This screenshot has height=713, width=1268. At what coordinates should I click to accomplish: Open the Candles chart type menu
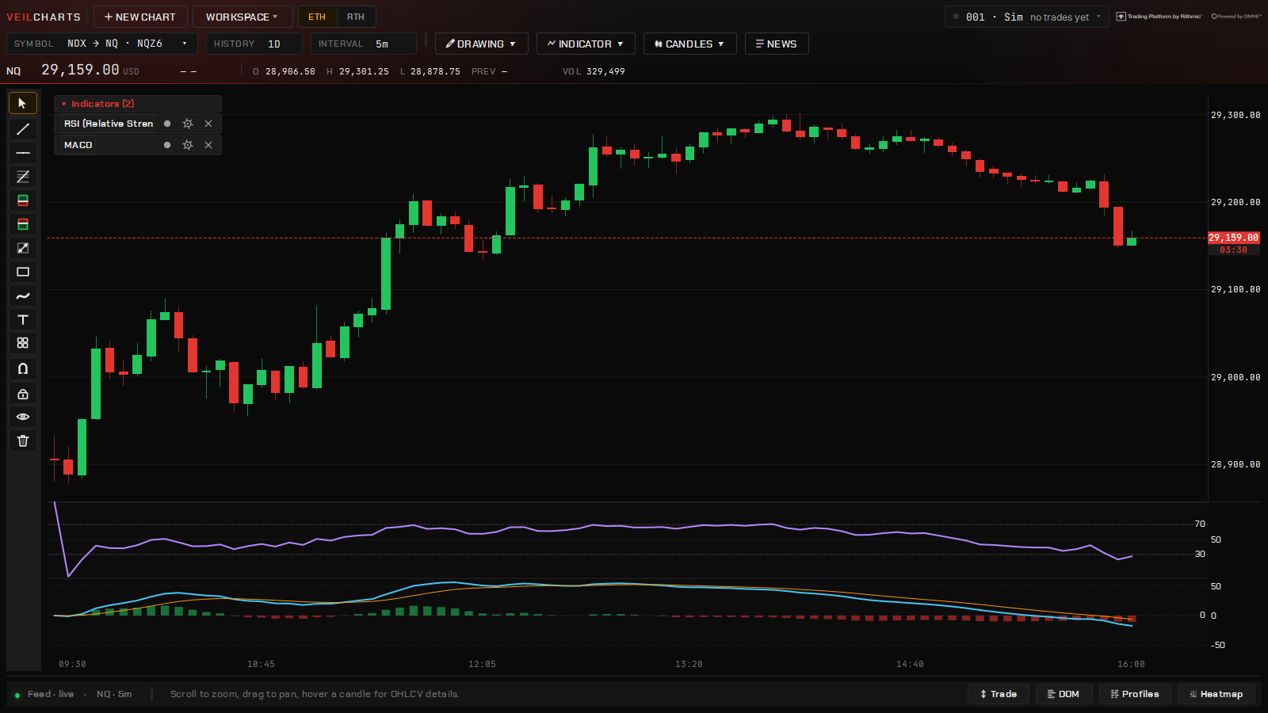click(689, 44)
